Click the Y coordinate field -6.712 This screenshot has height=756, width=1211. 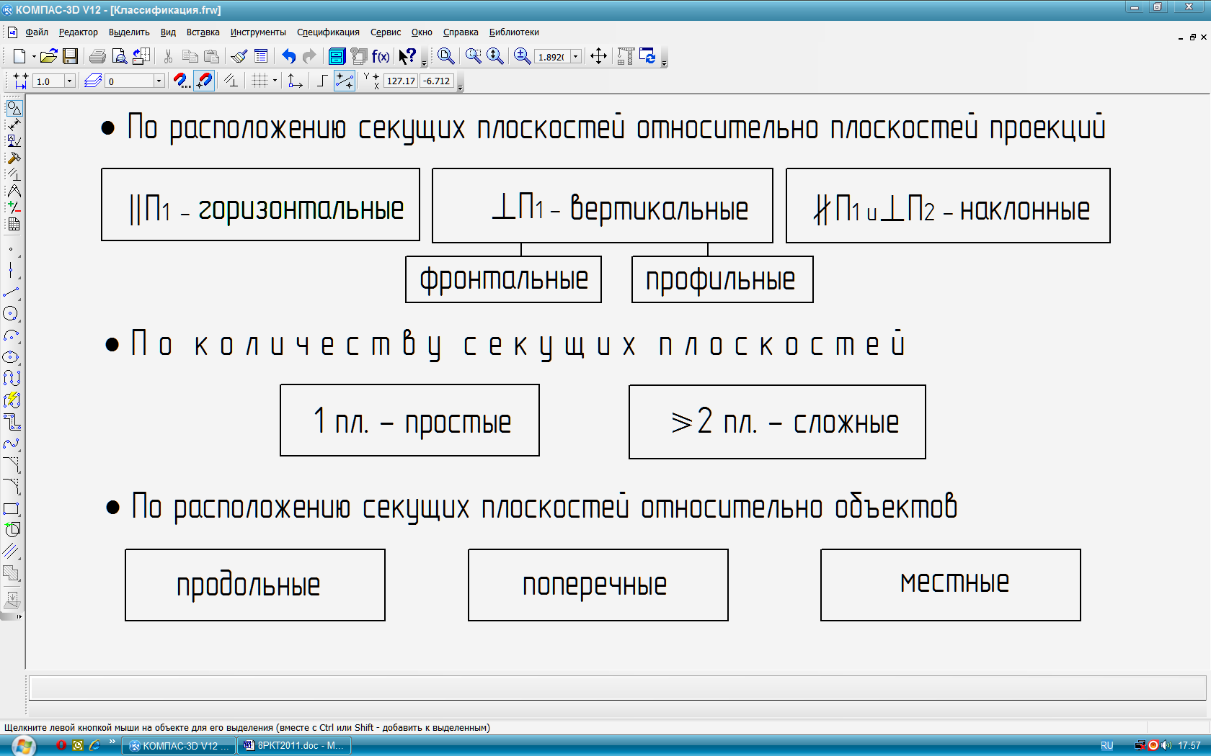click(x=438, y=81)
